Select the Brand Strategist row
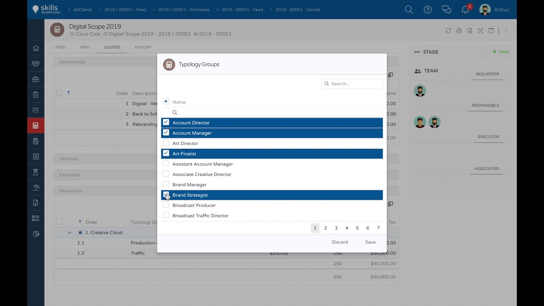This screenshot has width=544, height=306. (272, 195)
